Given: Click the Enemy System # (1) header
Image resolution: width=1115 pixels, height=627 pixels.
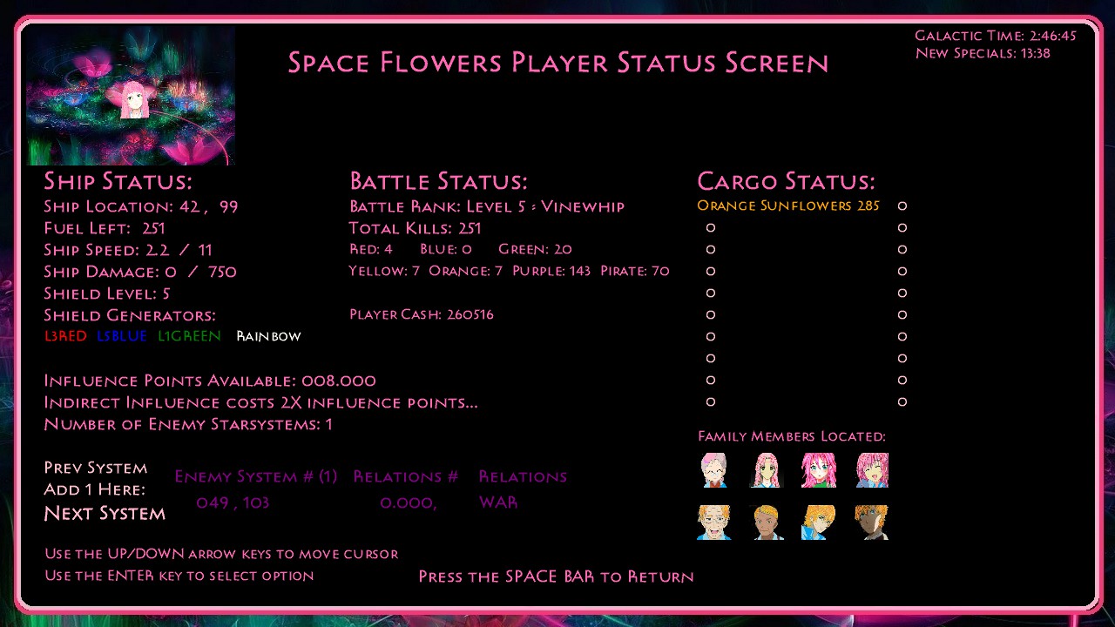Looking at the screenshot, I should pyautogui.click(x=256, y=476).
